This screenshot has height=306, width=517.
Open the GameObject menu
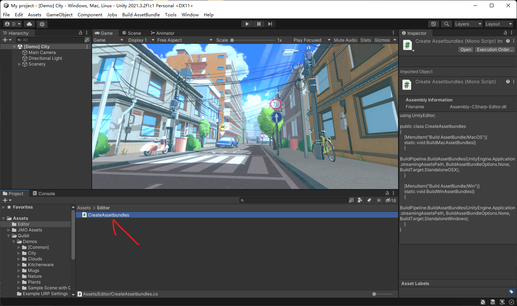59,15
